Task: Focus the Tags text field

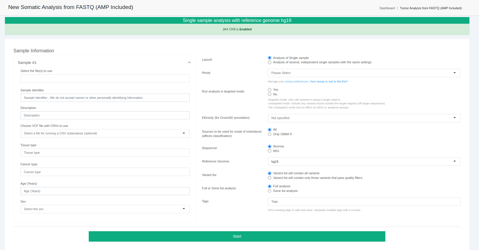Action: [364, 201]
